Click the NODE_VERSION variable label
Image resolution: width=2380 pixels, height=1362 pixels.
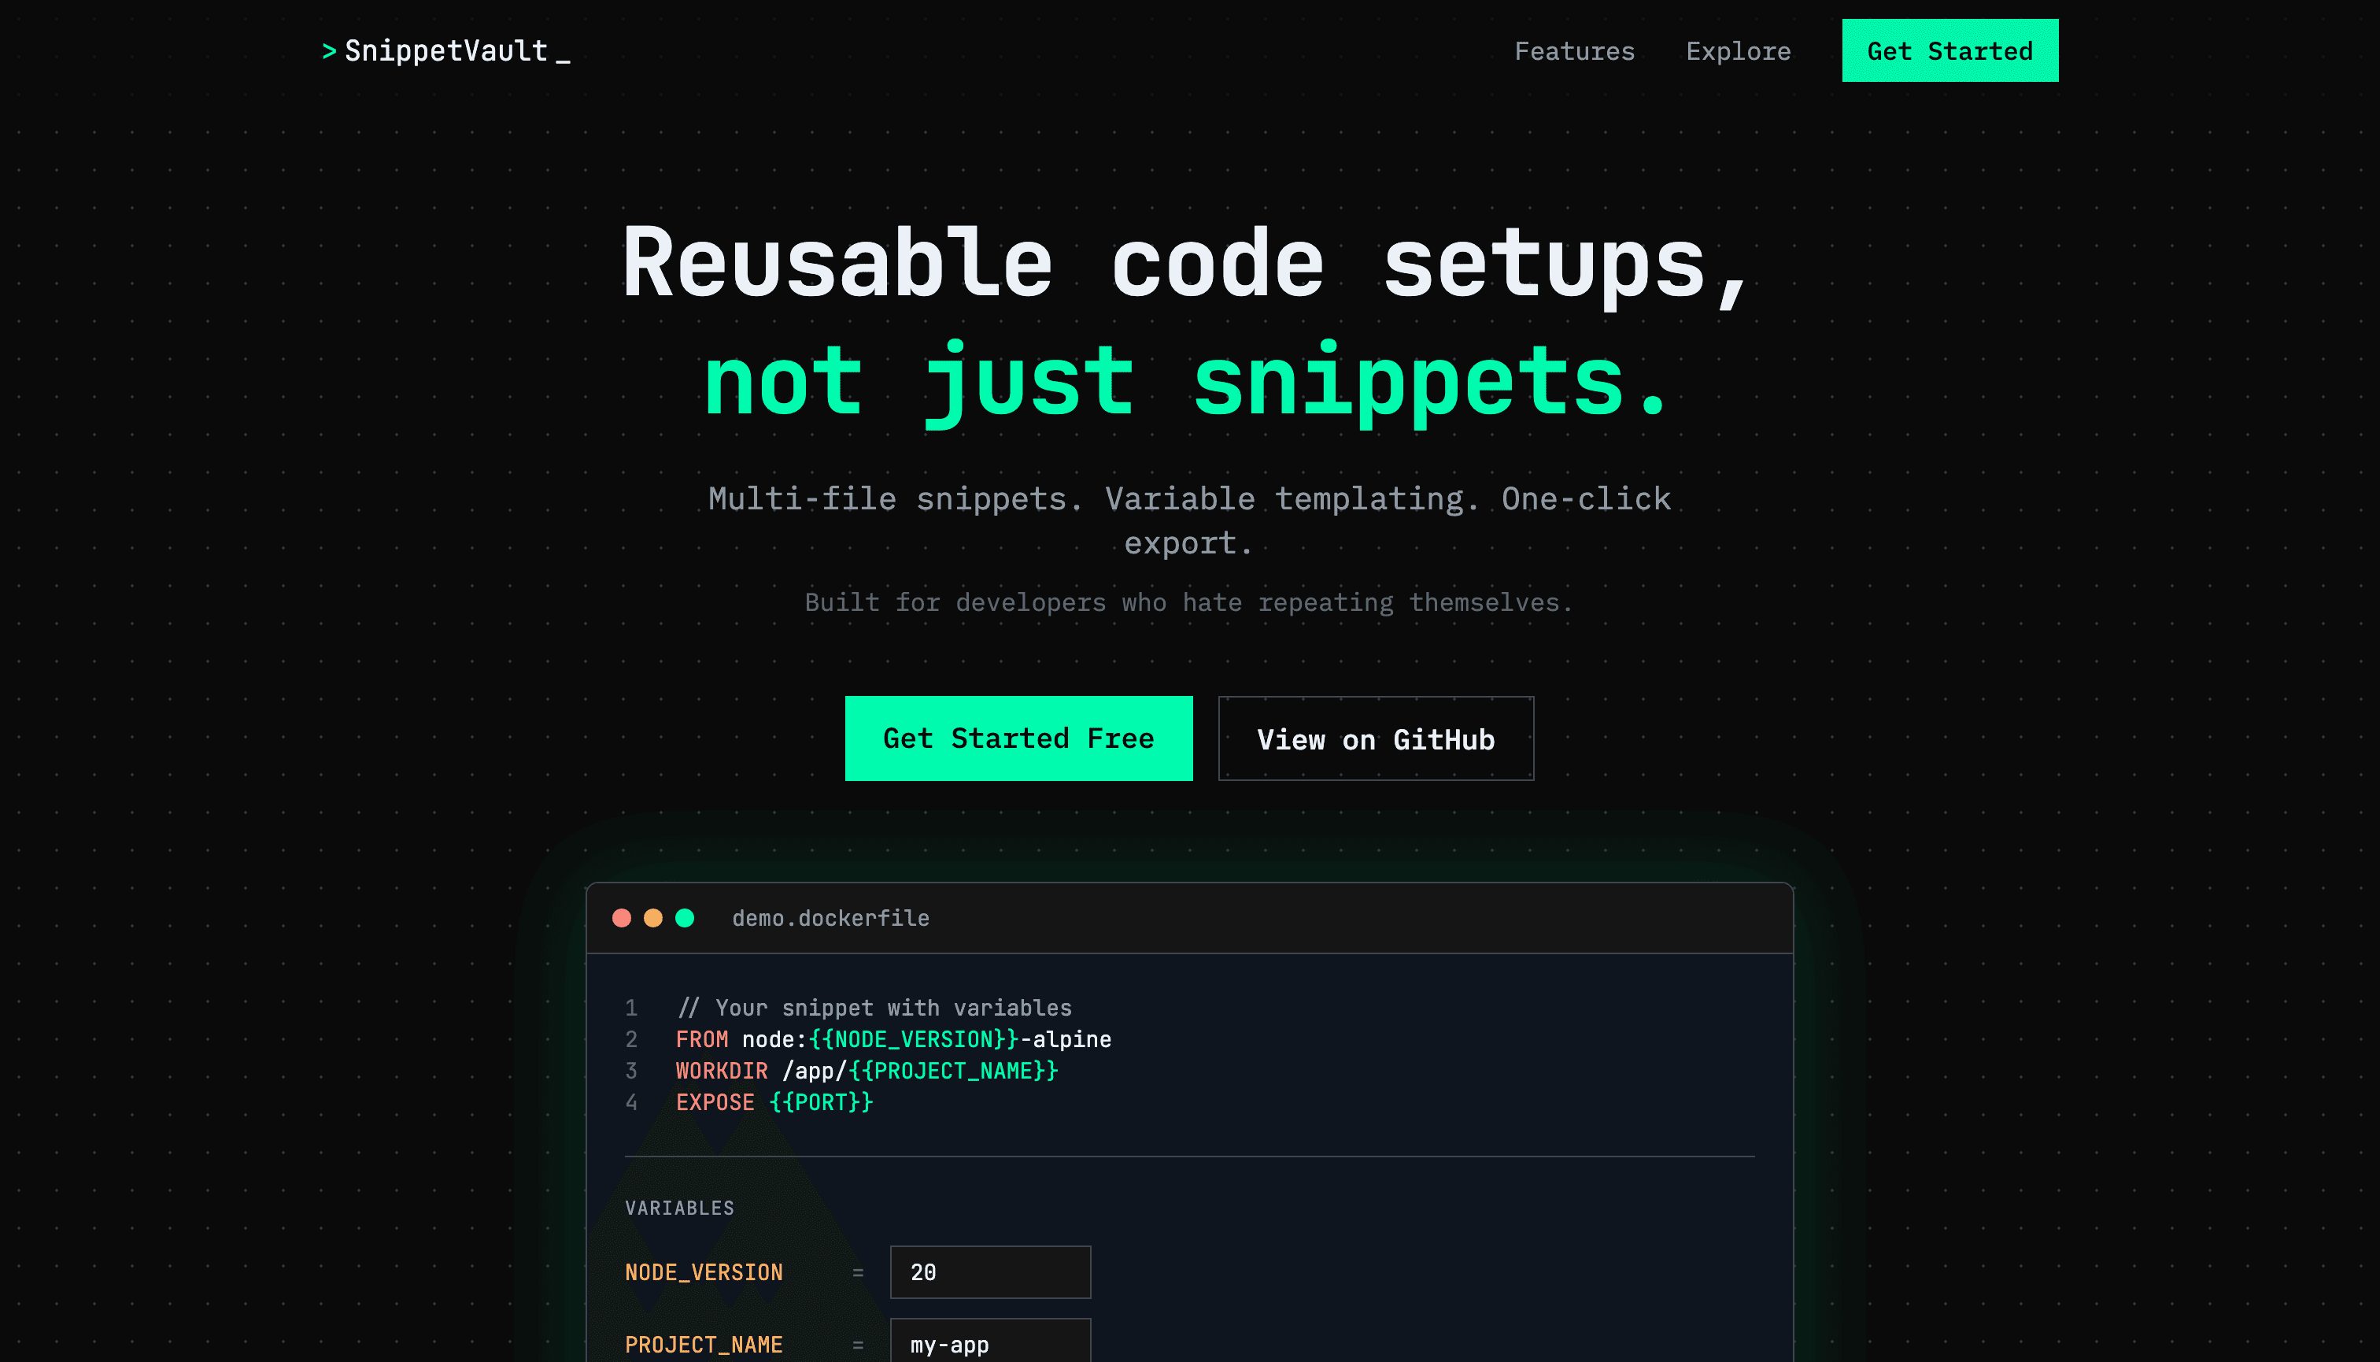(704, 1271)
